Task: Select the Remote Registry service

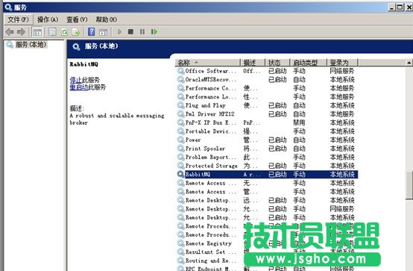Action: pyautogui.click(x=266, y=243)
